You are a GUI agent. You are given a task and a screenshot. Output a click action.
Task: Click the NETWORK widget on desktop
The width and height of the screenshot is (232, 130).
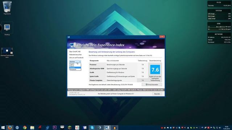219,38
